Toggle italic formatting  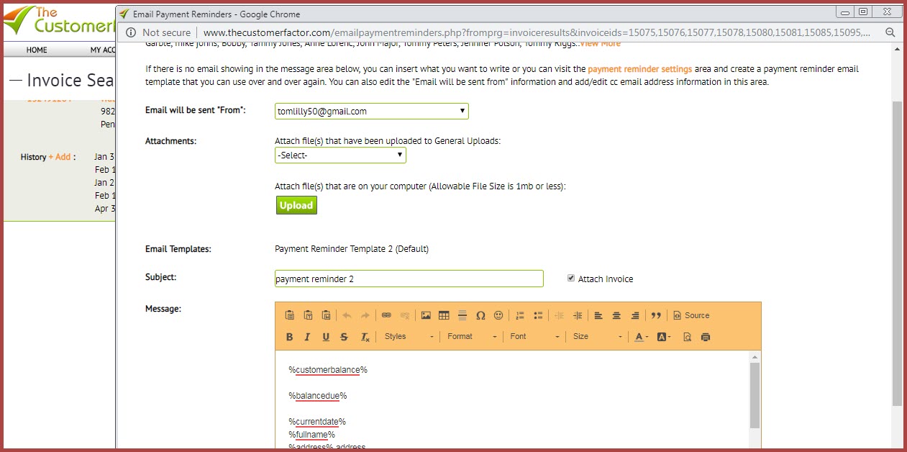point(308,337)
